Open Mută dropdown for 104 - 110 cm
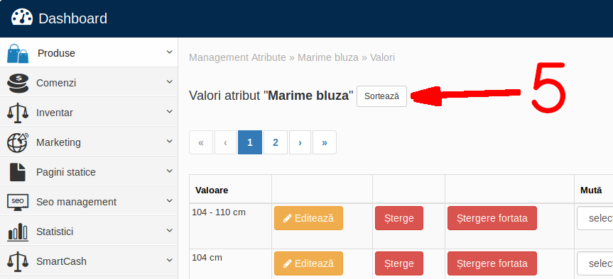 (x=595, y=218)
